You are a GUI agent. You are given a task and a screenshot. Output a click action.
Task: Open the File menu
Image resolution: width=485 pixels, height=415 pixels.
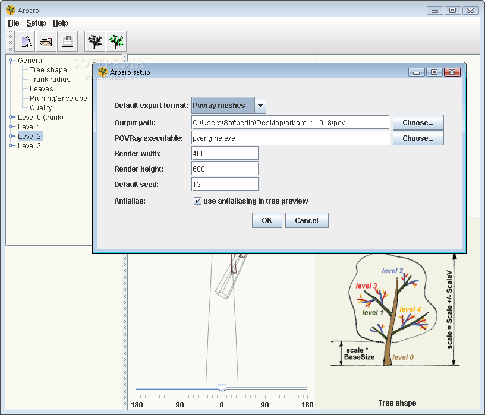coord(13,23)
